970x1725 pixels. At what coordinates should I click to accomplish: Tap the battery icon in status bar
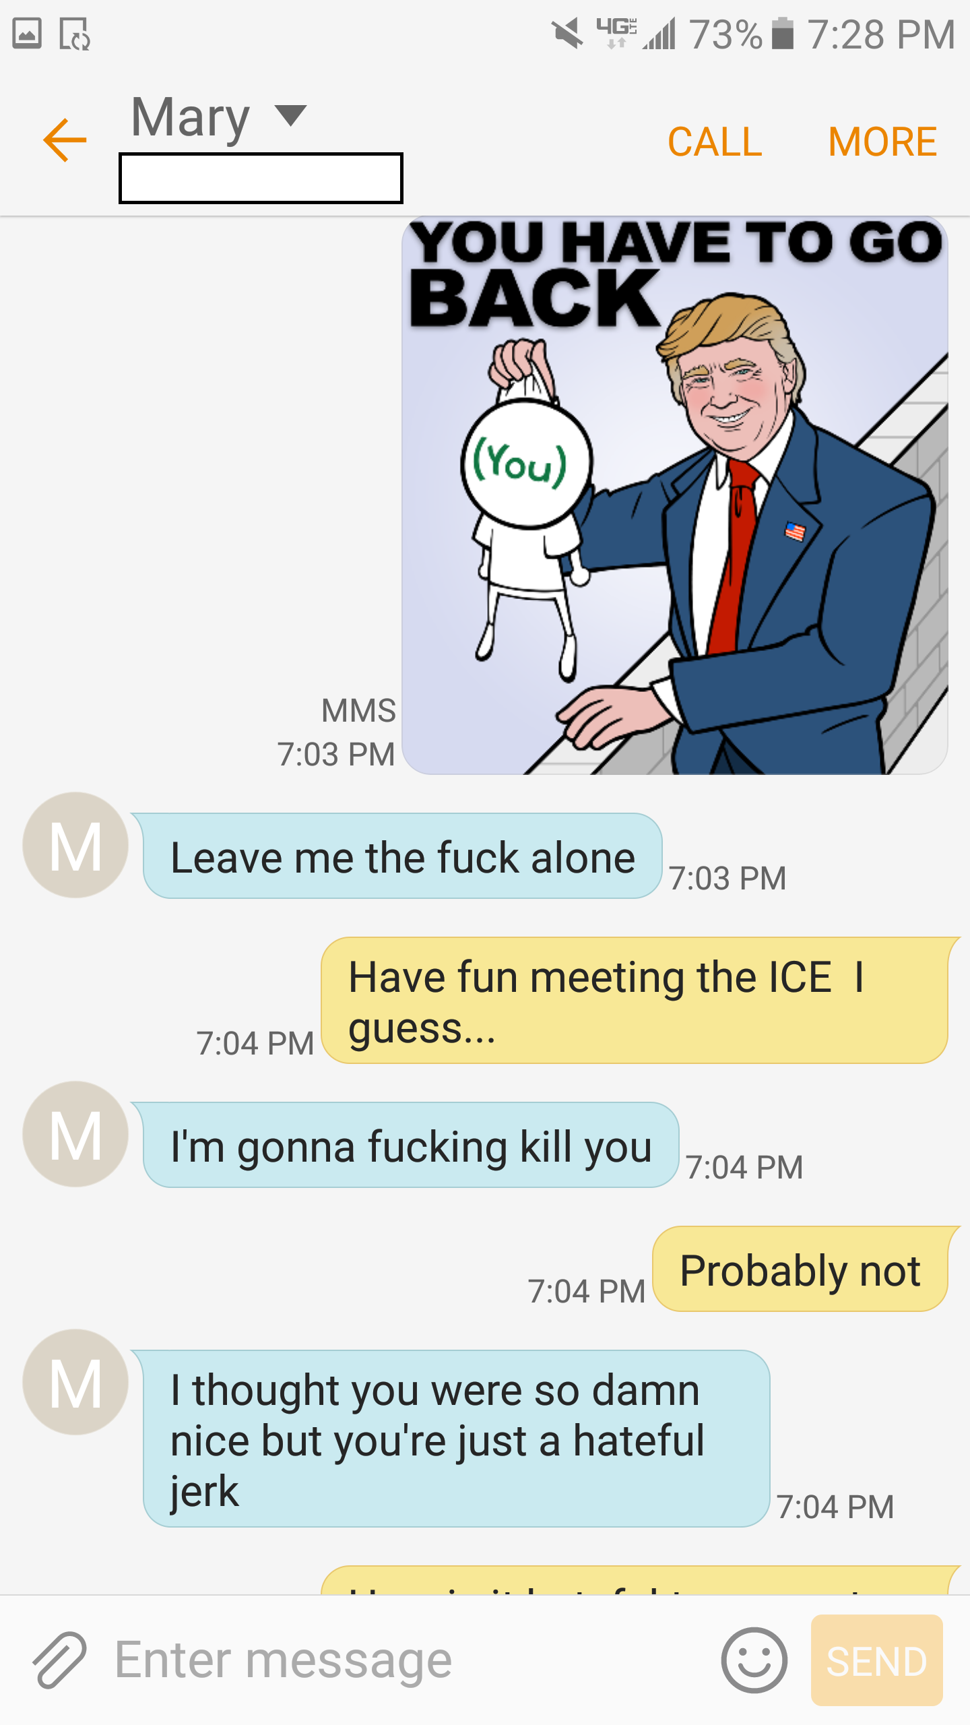[782, 34]
